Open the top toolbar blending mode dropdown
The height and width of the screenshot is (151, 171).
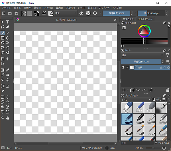click(66, 13)
